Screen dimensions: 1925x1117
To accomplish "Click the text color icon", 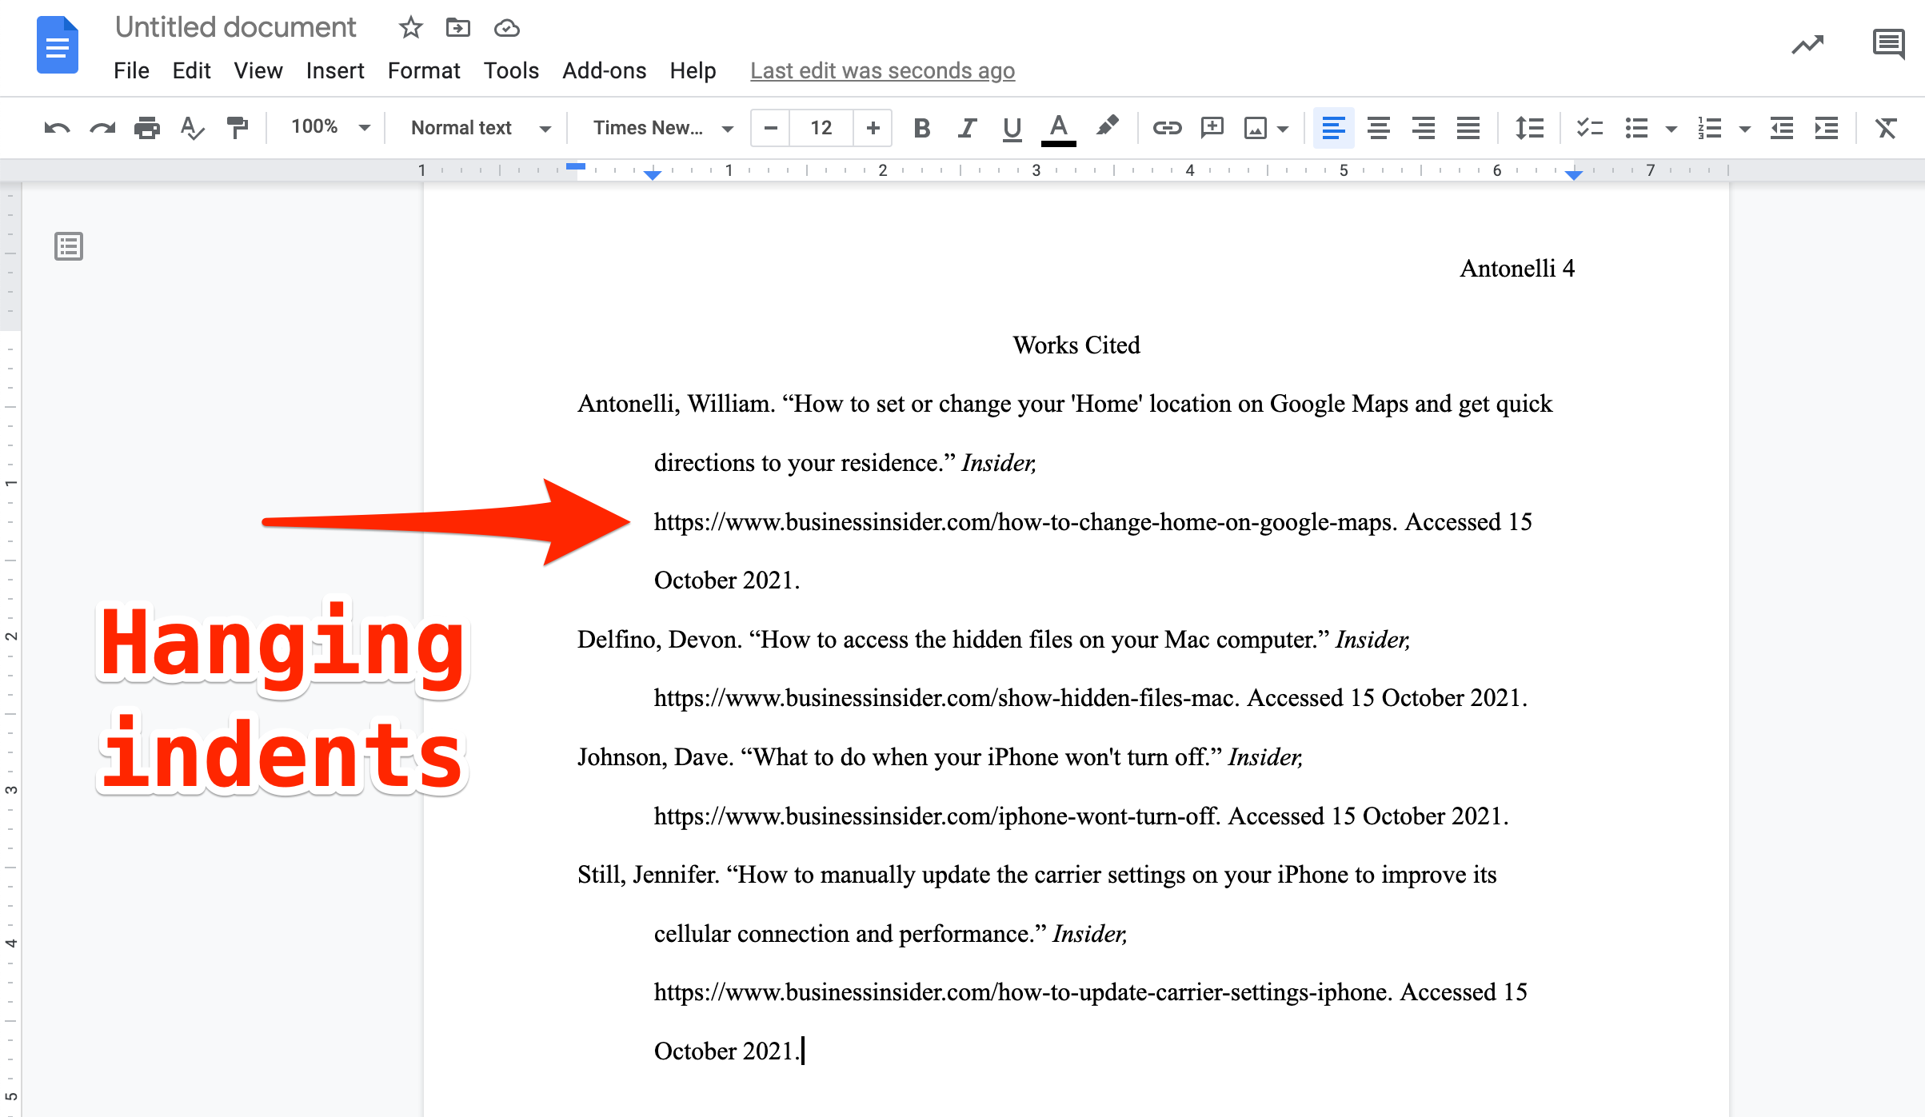I will [x=1057, y=129].
